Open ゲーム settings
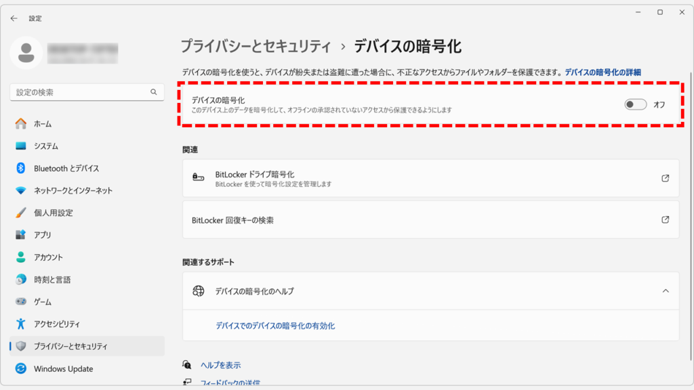The width and height of the screenshot is (694, 390). [87, 301]
